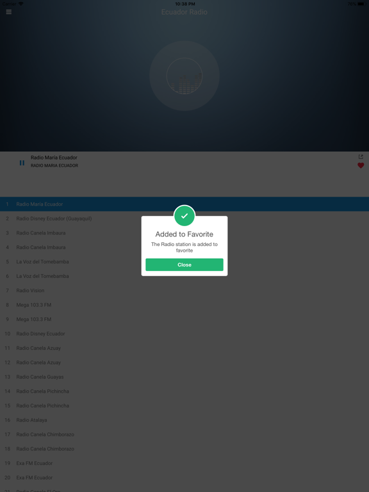Pause Radio María Ecuador playback
369x492 pixels.
coord(22,163)
